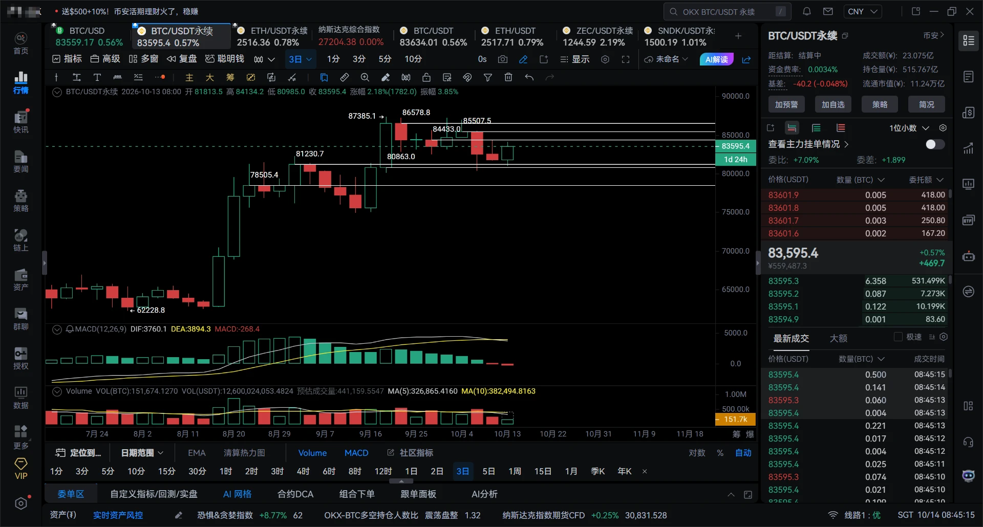Screen dimensions: 983x527
Task: Toggle the % percent scale option
Action: pyautogui.click(x=720, y=453)
